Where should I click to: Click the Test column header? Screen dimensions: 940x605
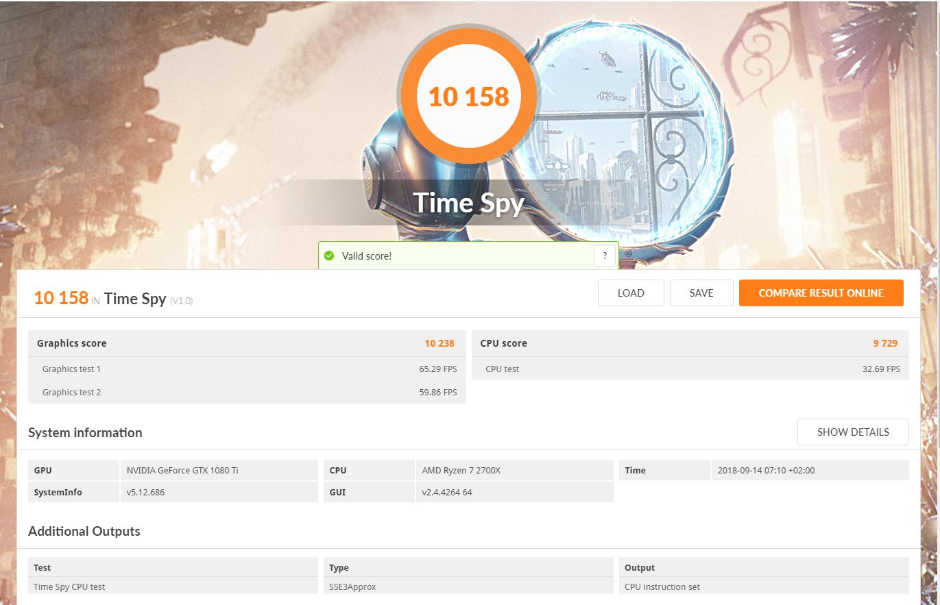(42, 567)
